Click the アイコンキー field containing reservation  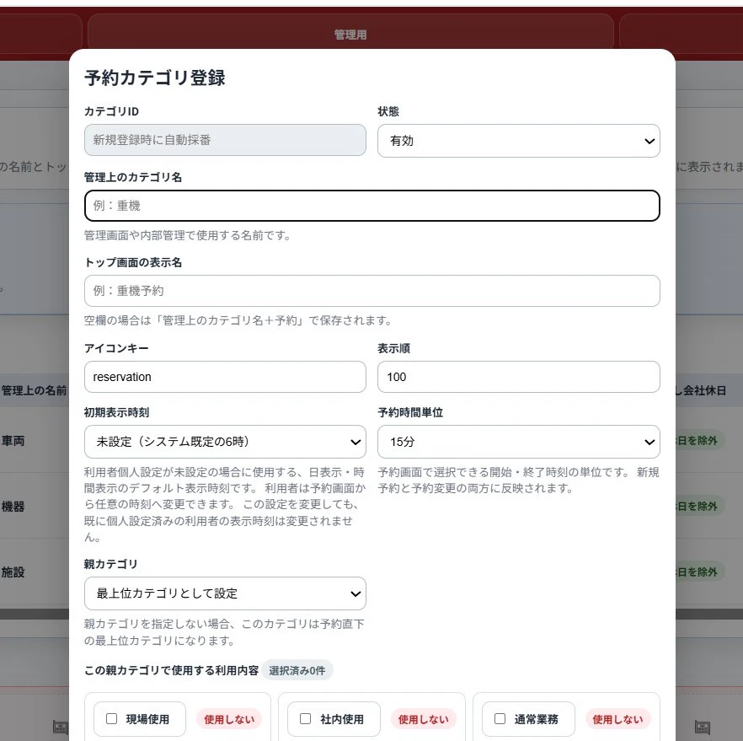[225, 377]
